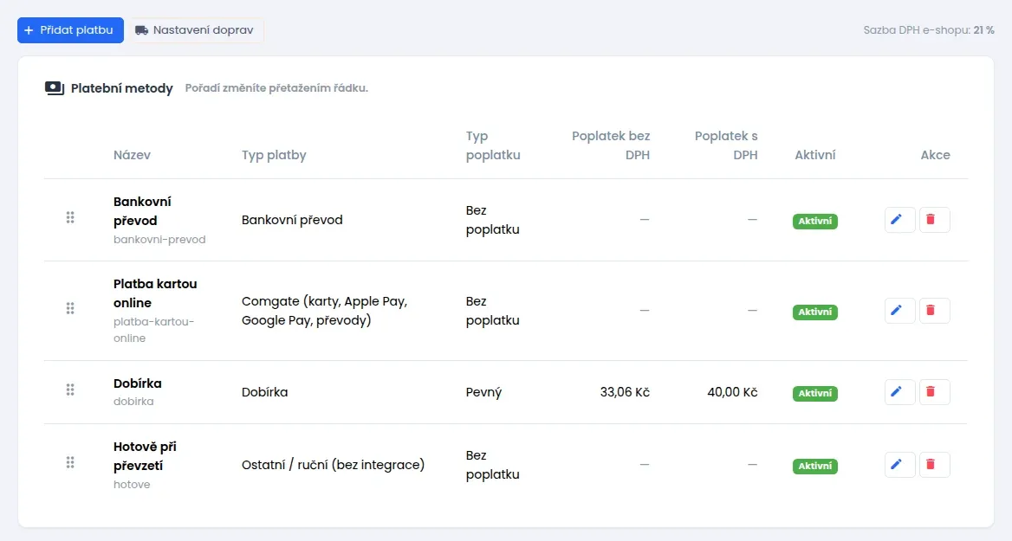
Task: Click the Aktivní column header
Action: pos(815,156)
